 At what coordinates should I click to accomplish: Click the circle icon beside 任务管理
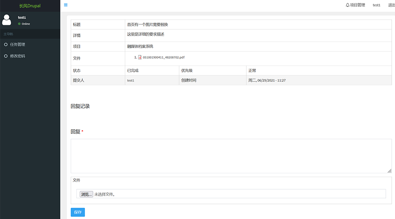point(6,44)
